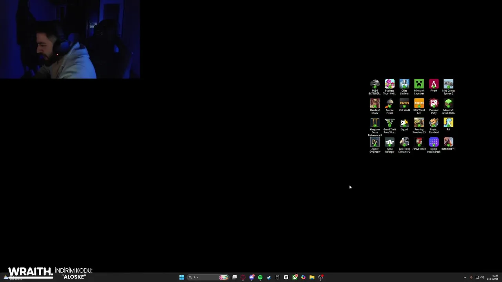Open Opera GX from the taskbar

coord(243,277)
